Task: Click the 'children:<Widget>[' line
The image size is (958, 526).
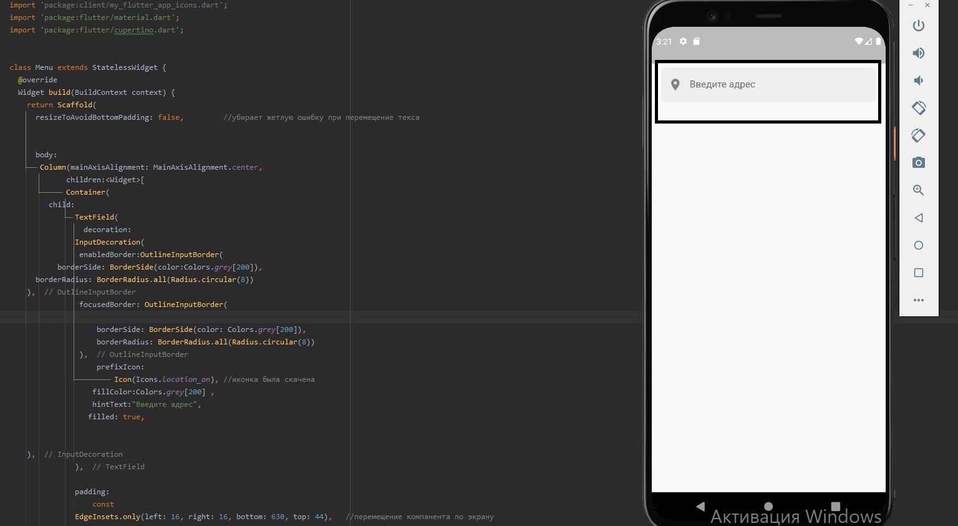Action: click(x=105, y=180)
